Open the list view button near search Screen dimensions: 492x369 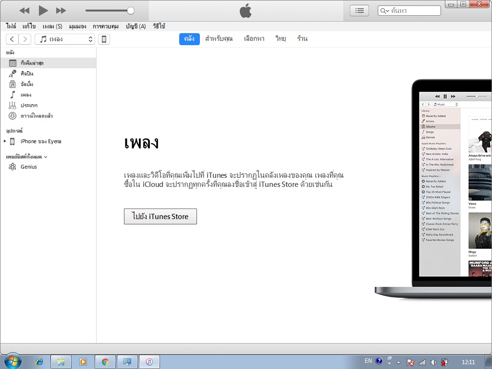[x=359, y=11]
